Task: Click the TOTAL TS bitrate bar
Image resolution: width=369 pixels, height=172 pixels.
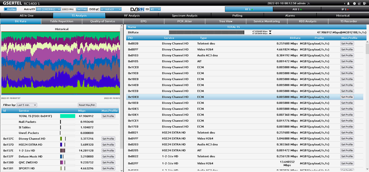Action: 207,32
